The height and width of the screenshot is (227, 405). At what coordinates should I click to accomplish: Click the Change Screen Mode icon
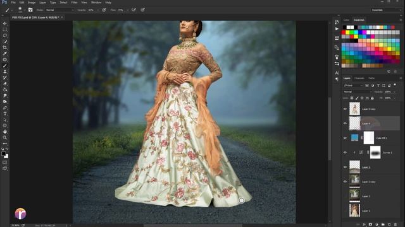tap(4, 168)
